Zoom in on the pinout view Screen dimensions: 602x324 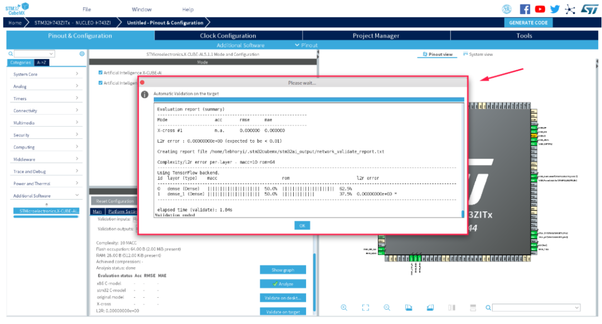(344, 307)
